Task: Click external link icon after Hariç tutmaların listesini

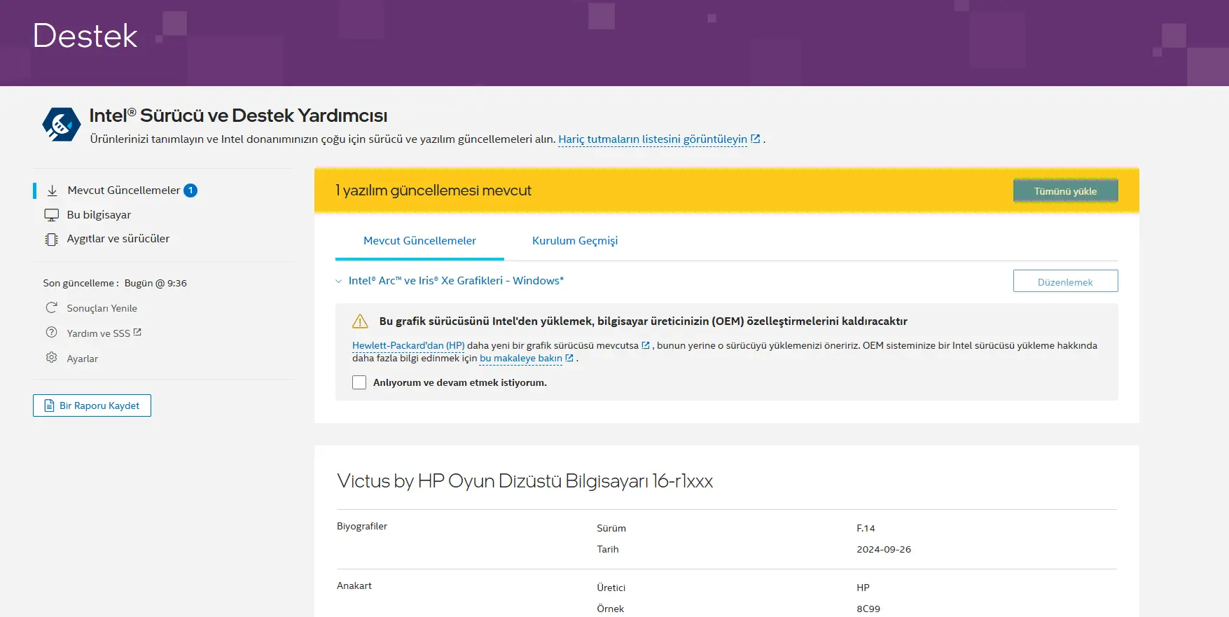Action: coord(756,139)
